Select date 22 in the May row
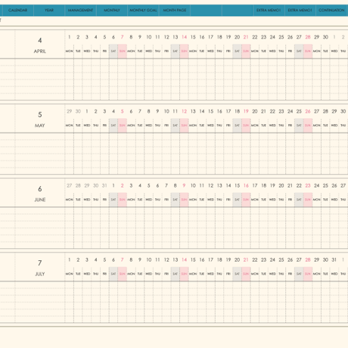 [272, 111]
